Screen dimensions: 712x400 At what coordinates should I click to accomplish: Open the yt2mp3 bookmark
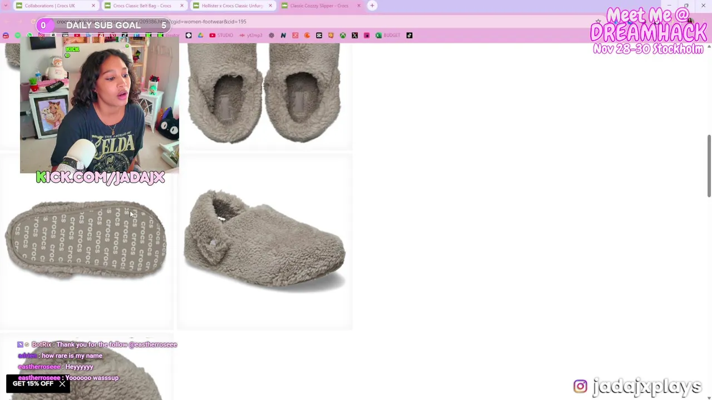pos(251,36)
